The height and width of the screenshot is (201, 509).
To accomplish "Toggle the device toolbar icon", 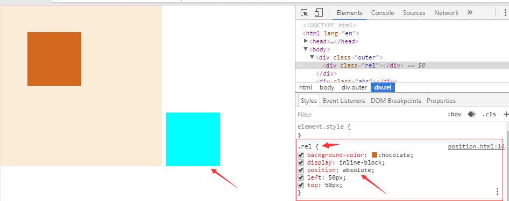I will pos(319,13).
